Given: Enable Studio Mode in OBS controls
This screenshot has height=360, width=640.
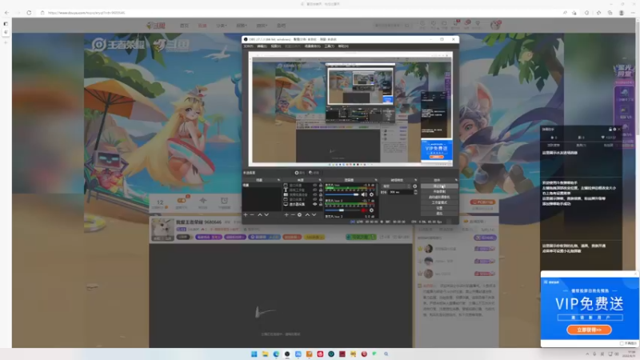Looking at the screenshot, I should [x=439, y=202].
